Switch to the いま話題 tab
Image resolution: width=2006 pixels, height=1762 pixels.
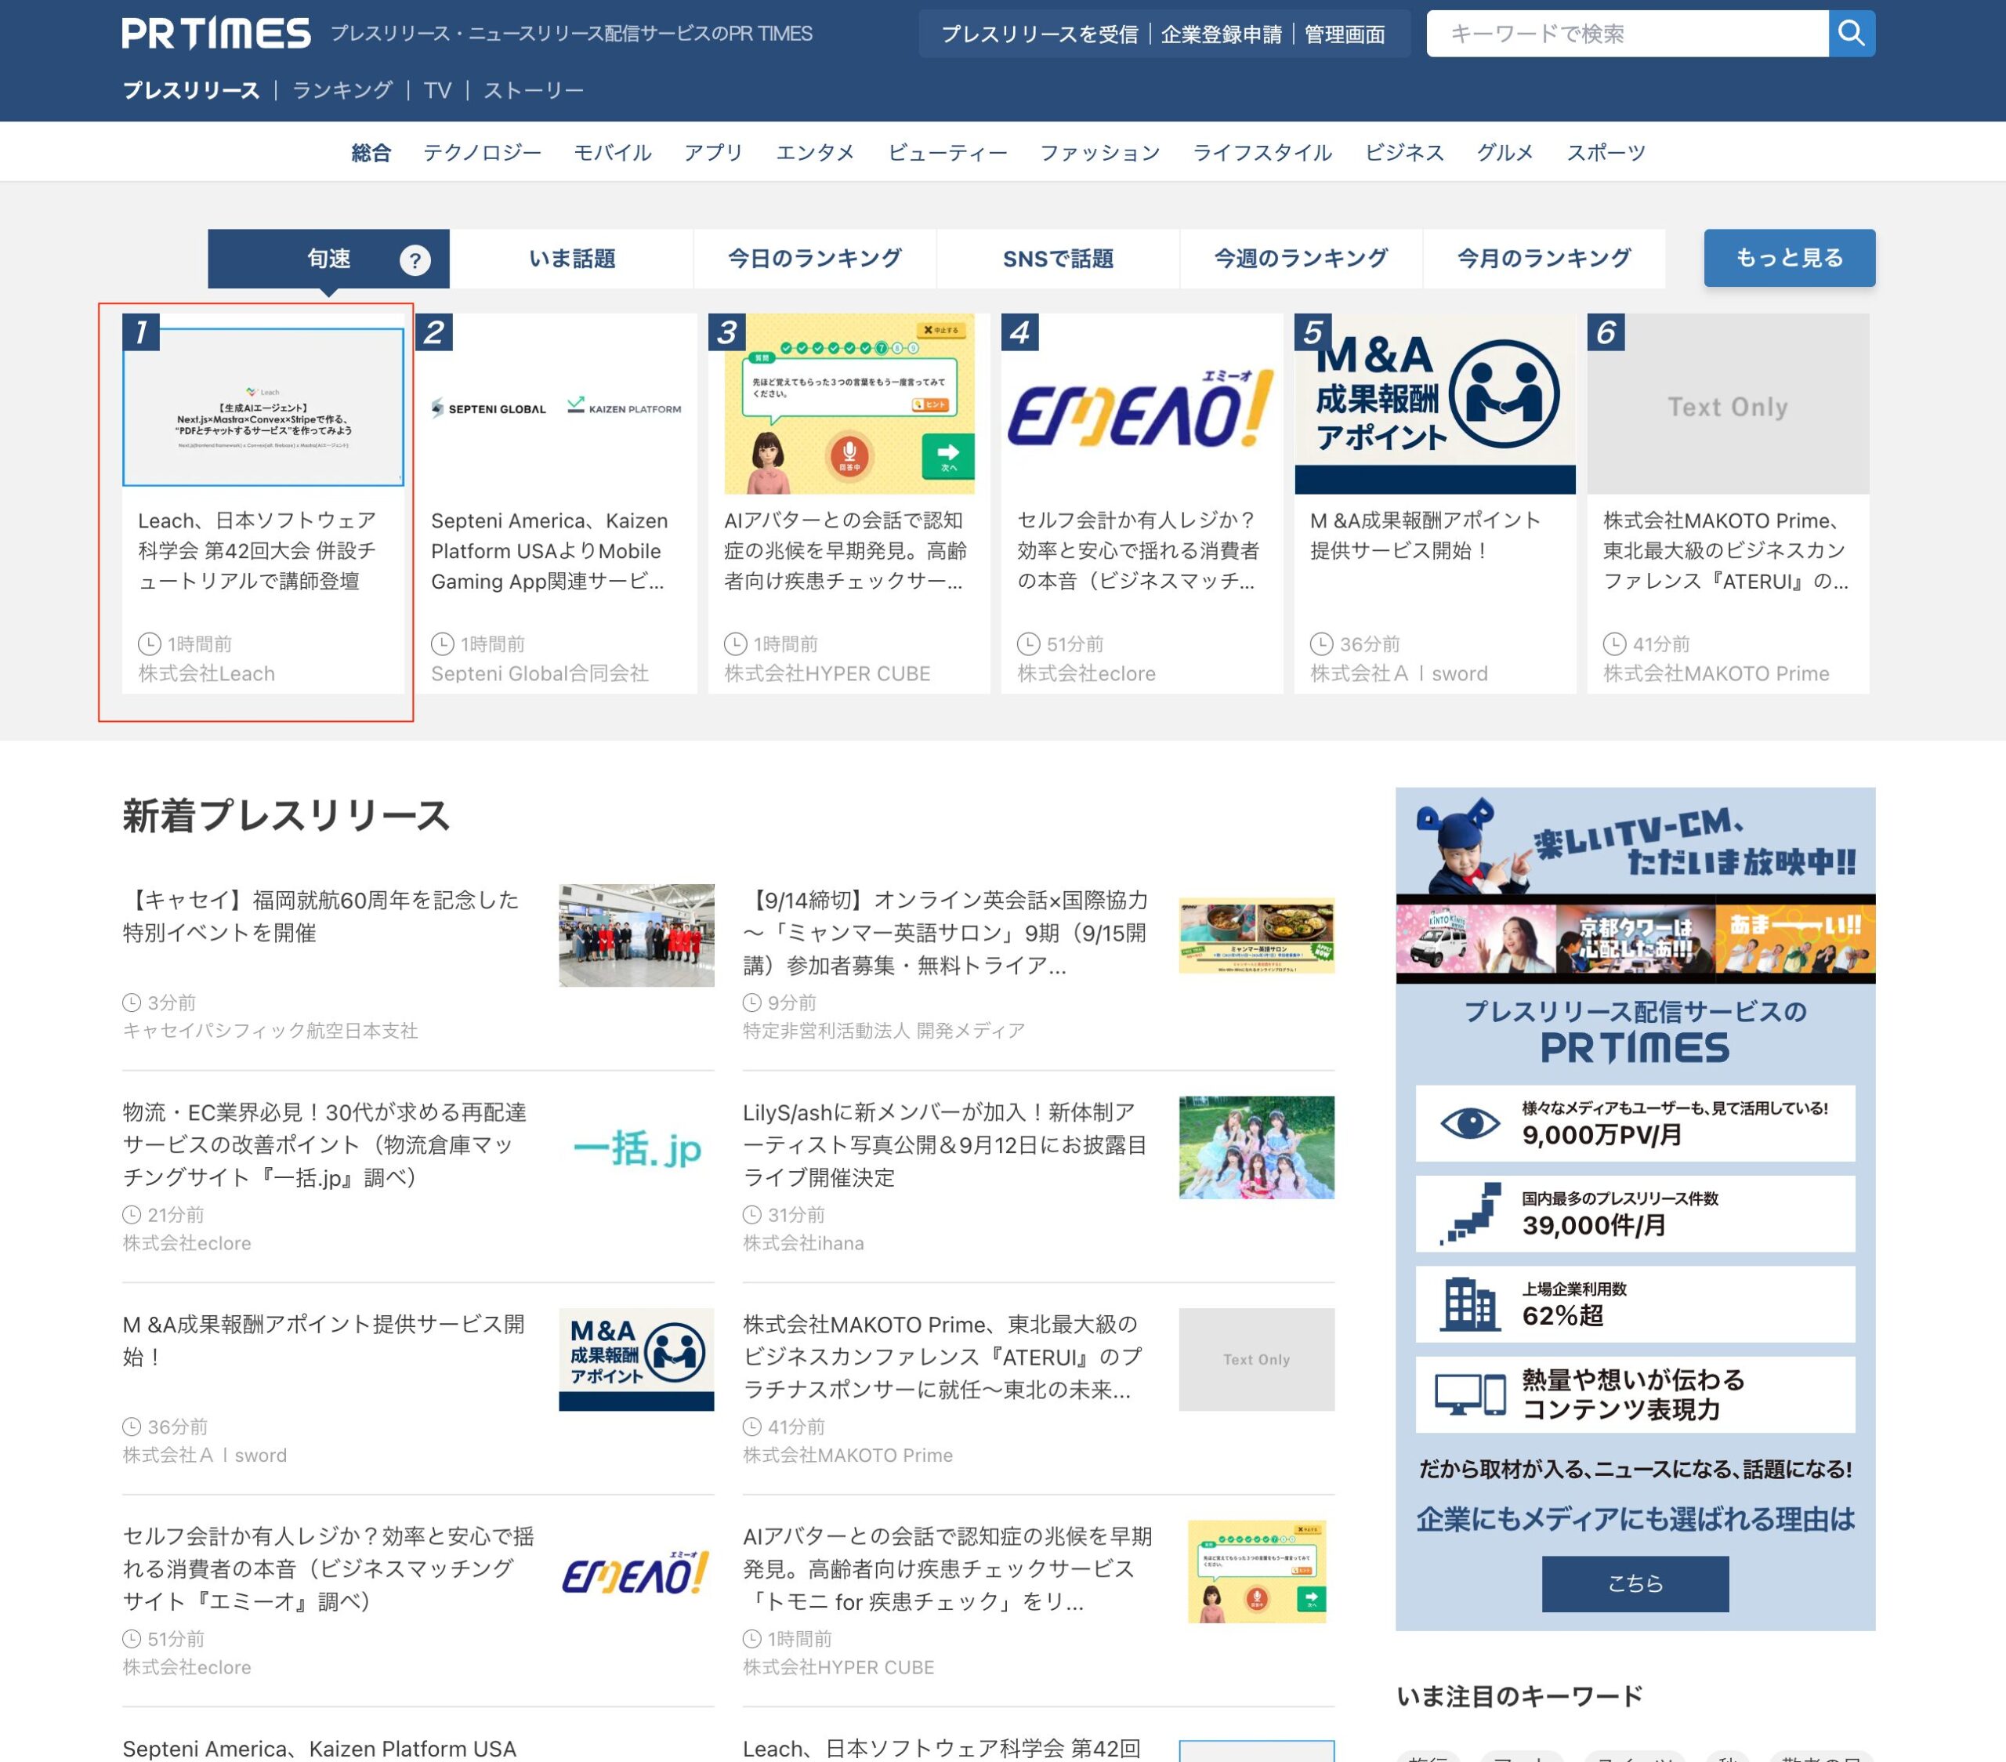coord(568,258)
